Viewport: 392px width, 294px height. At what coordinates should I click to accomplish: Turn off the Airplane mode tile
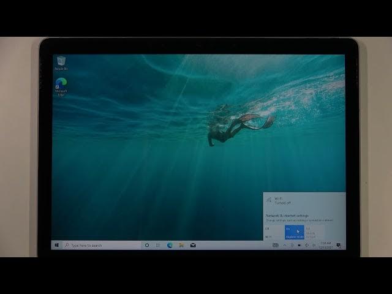294,232
